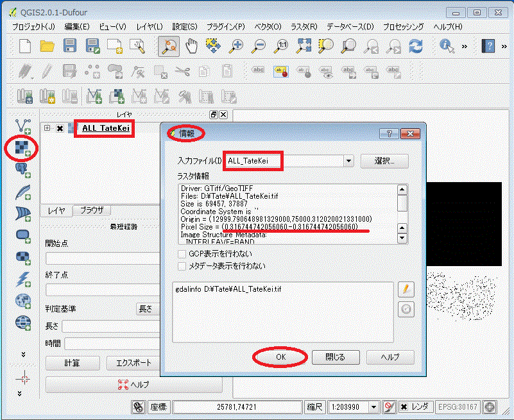Click the Zoom In magnifier tool

tap(236, 46)
